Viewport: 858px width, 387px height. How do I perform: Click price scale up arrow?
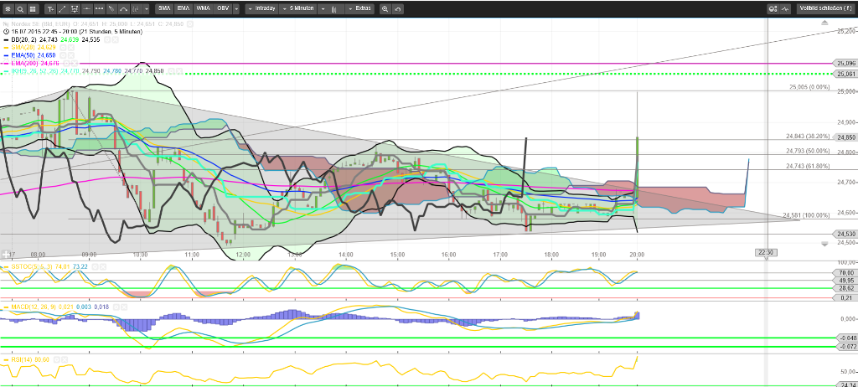pos(824,23)
